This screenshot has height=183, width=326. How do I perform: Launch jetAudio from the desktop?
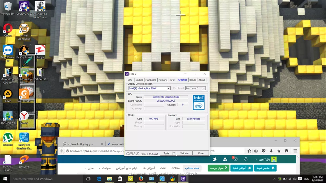(x=24, y=161)
